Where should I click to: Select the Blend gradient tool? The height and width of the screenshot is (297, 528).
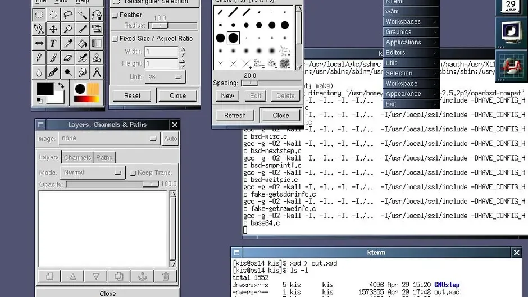coord(97,43)
